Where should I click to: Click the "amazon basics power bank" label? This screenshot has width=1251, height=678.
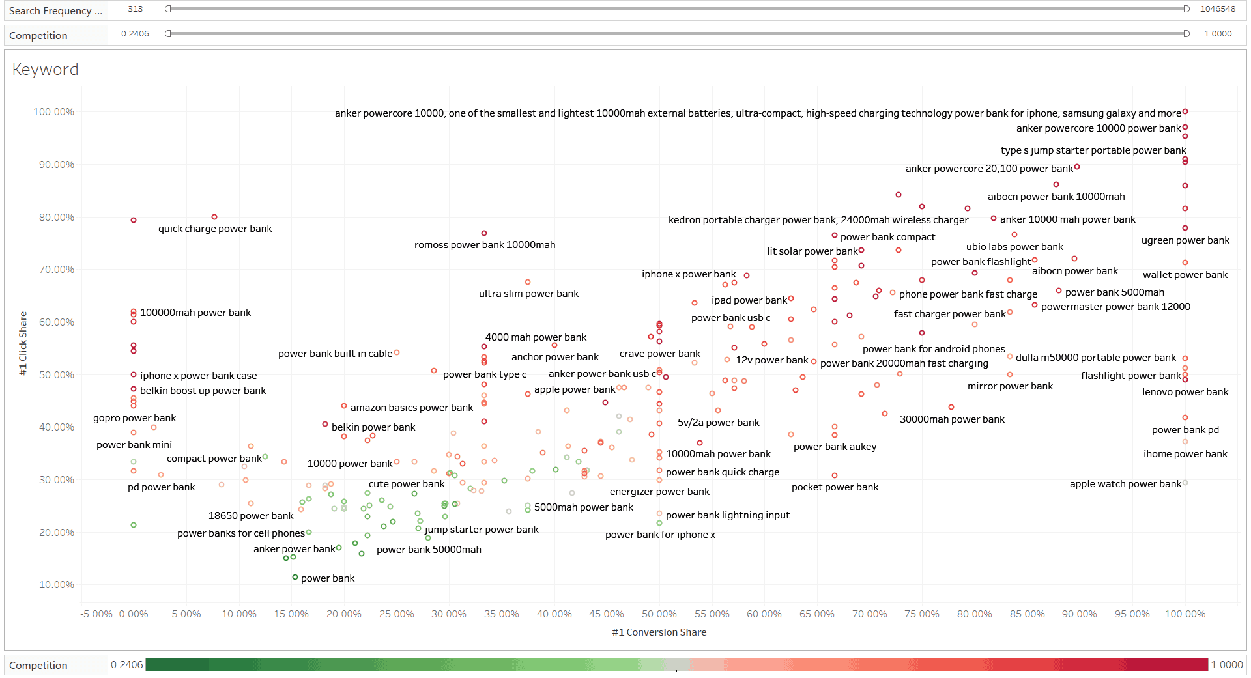tap(412, 408)
